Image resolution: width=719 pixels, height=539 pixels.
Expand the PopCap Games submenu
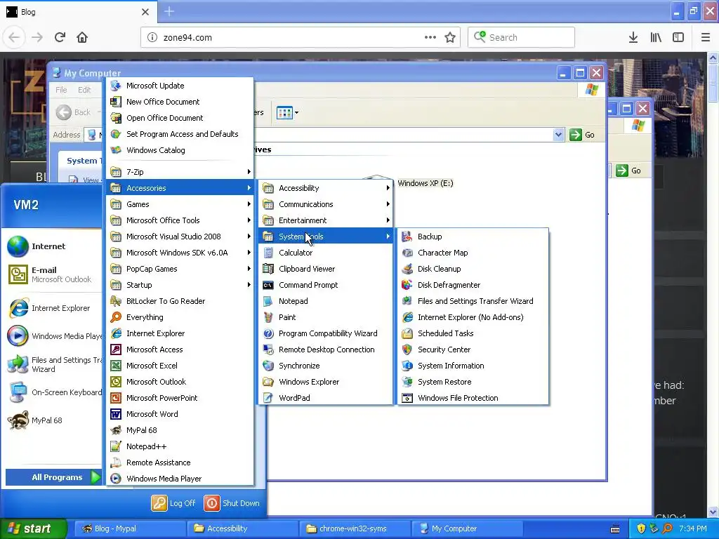(180, 269)
